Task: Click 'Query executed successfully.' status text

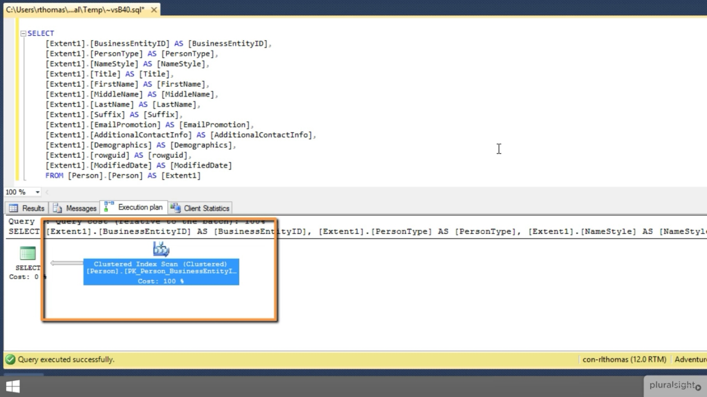Action: 66,360
